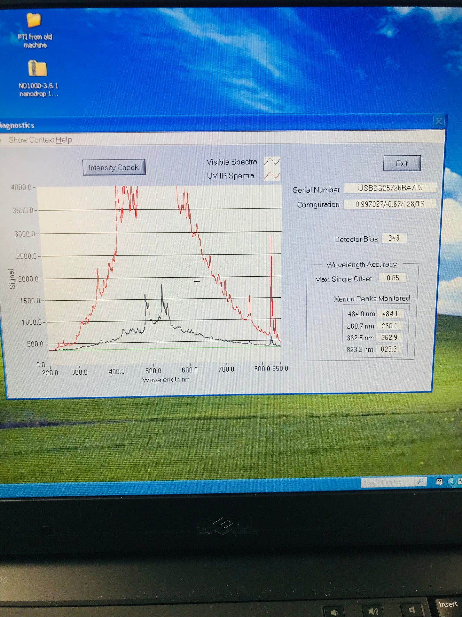The height and width of the screenshot is (617, 462).
Task: Click the UV-IR Spectra label
Action: (x=231, y=175)
